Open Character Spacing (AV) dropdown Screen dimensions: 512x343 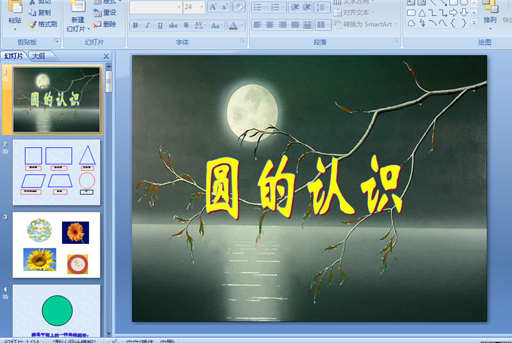[200, 25]
